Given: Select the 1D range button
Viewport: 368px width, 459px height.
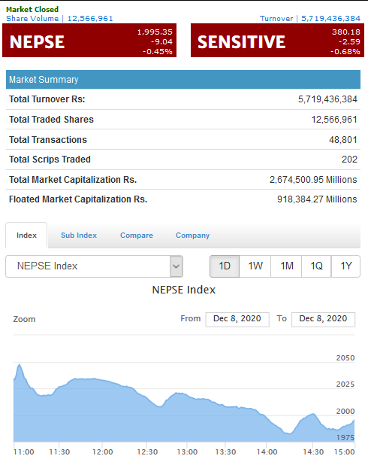Looking at the screenshot, I should [225, 266].
